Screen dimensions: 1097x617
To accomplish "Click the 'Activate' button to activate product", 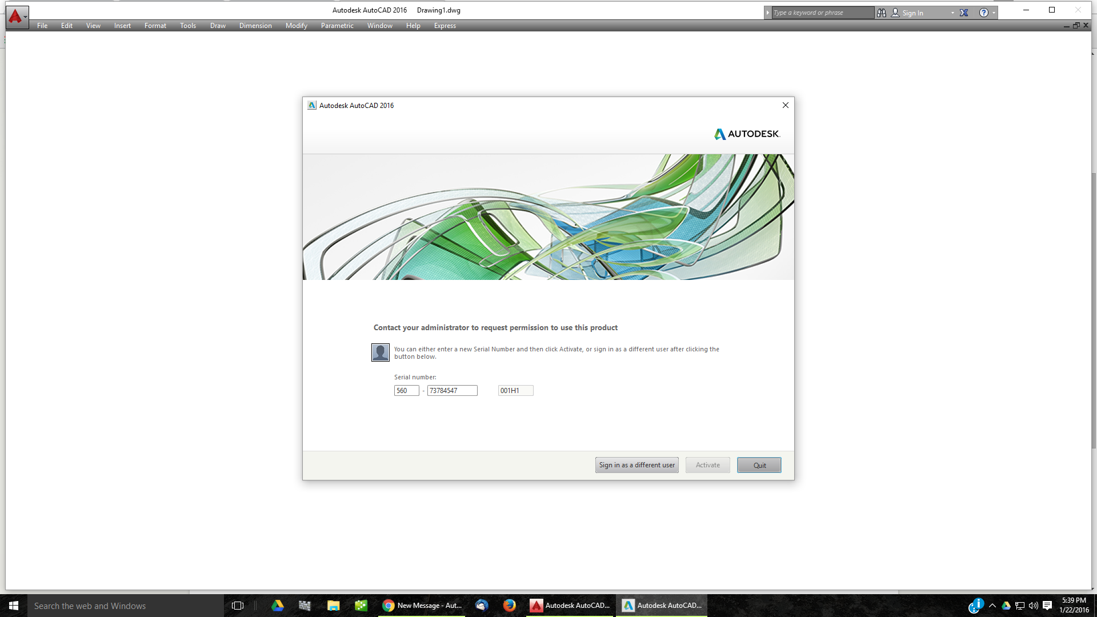I will tap(707, 464).
